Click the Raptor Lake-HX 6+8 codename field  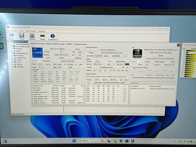coord(61,55)
